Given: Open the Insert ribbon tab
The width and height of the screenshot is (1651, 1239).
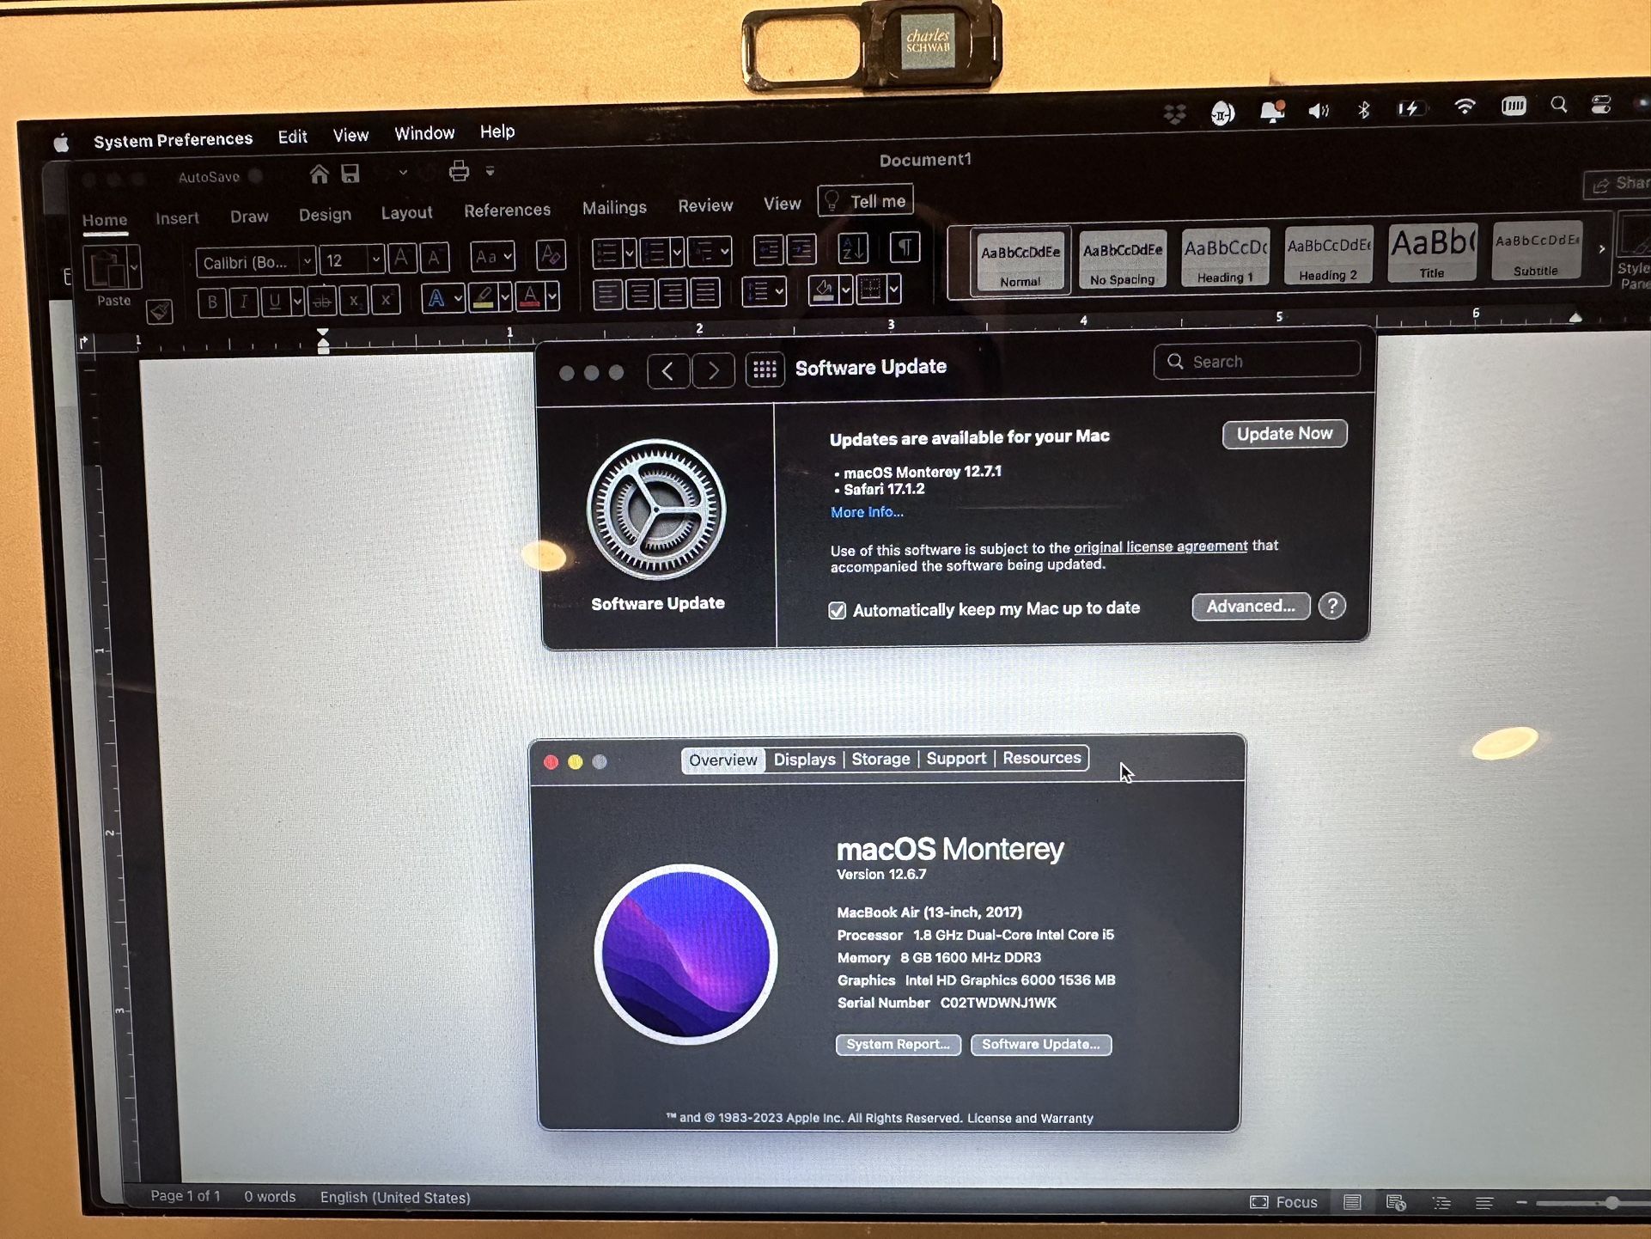Looking at the screenshot, I should point(176,218).
